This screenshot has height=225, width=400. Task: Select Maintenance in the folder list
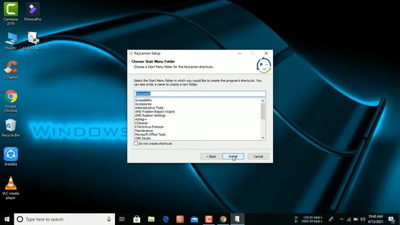point(144,131)
